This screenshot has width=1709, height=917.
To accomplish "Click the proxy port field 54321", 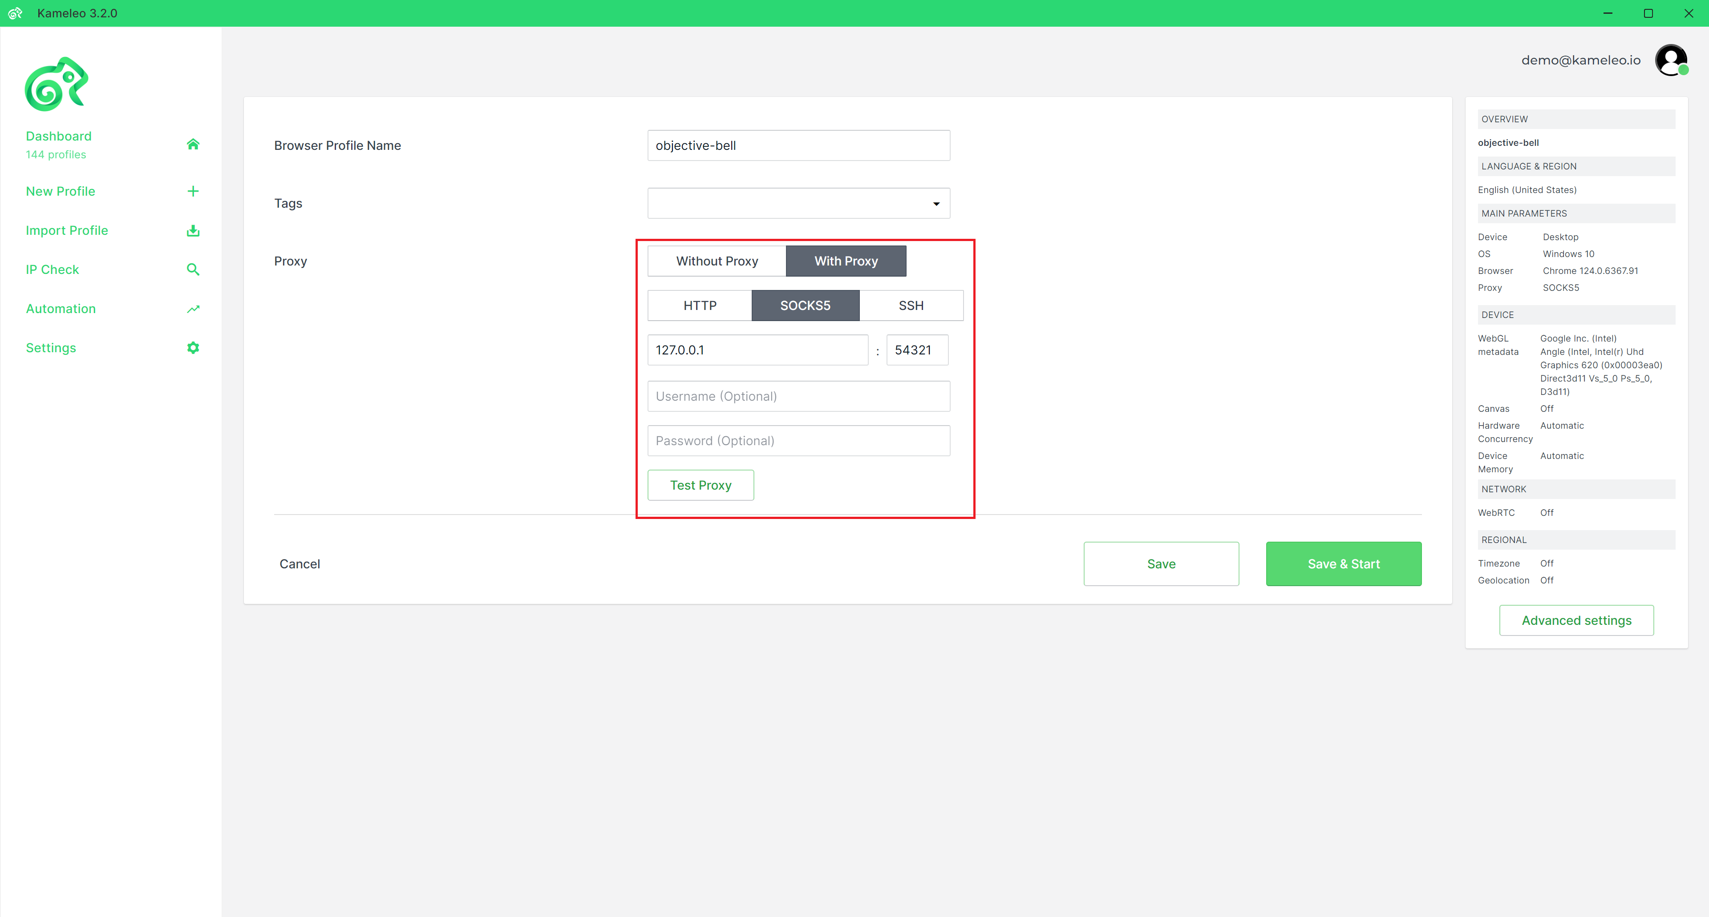I will [x=918, y=350].
